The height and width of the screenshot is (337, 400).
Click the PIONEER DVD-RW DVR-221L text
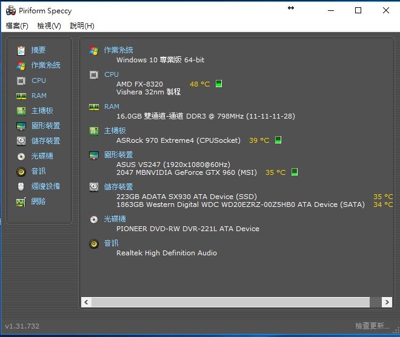tap(188, 229)
